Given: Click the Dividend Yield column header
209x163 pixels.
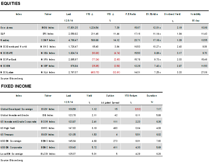Looking at the screenshot, I should coord(172,14).
